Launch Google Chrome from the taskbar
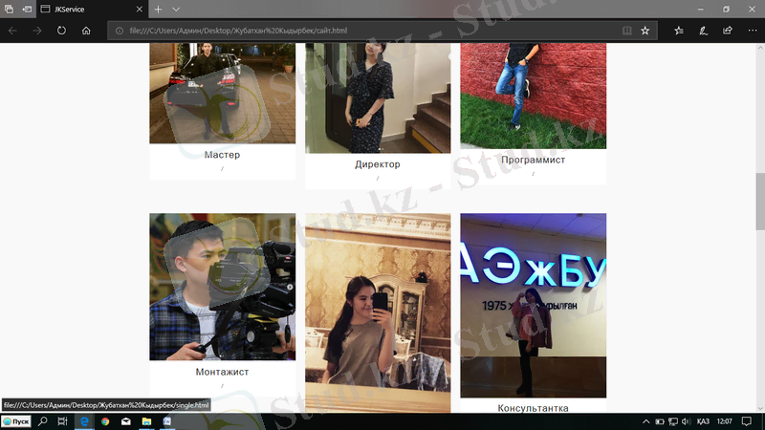This screenshot has width=765, height=430. coord(105,421)
